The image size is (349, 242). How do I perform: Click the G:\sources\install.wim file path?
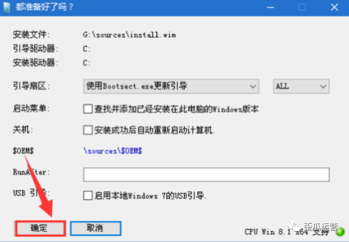coord(129,35)
